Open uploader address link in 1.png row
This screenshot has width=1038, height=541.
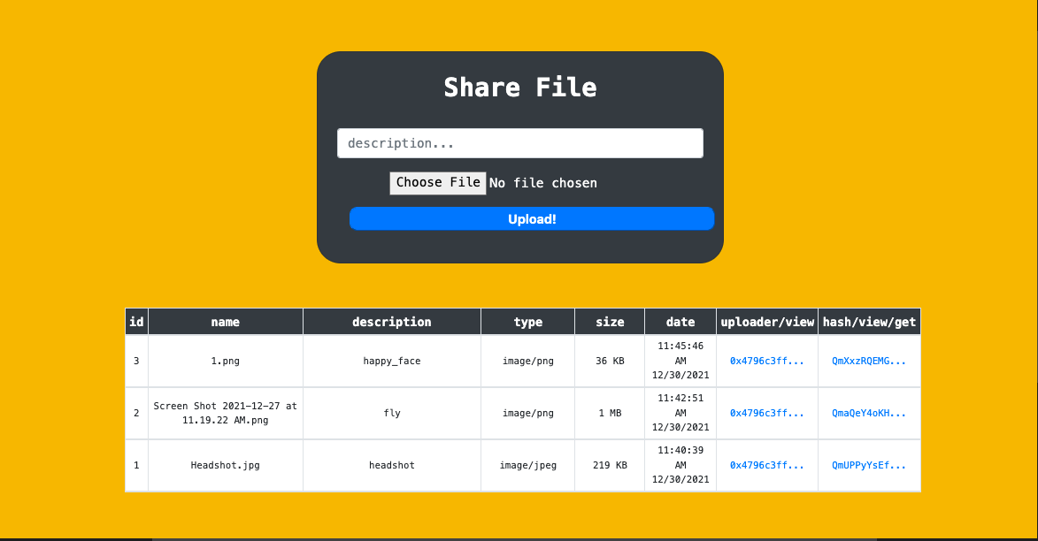point(766,361)
